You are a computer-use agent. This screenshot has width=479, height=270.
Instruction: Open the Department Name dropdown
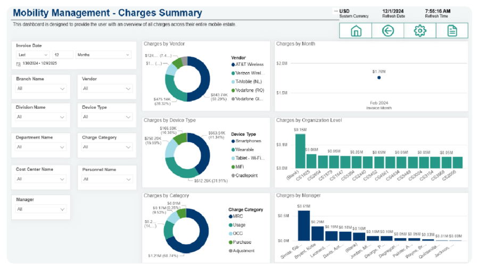tap(41, 147)
